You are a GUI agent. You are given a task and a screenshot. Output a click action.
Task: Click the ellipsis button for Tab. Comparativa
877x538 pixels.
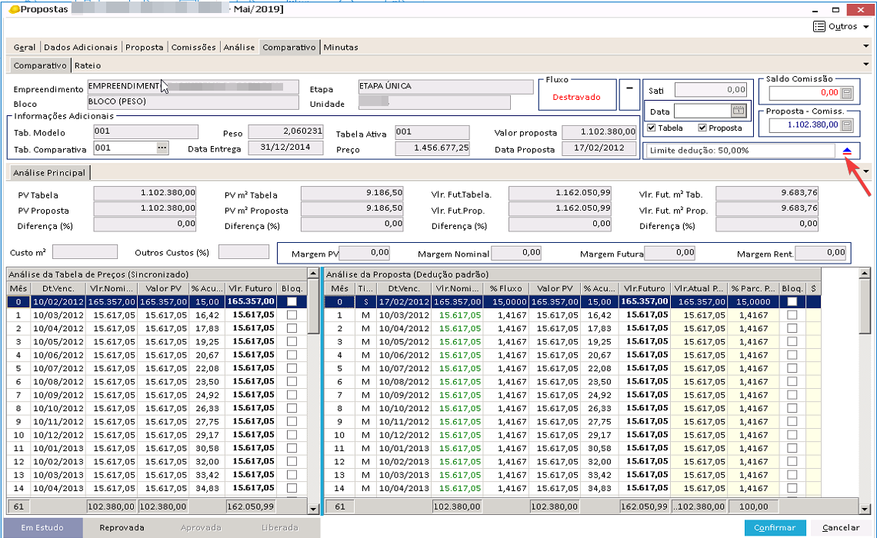(162, 148)
